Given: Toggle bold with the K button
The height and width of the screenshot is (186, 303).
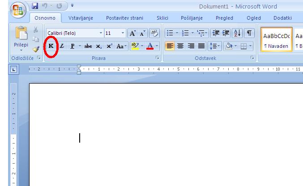Looking at the screenshot, I should [51, 46].
